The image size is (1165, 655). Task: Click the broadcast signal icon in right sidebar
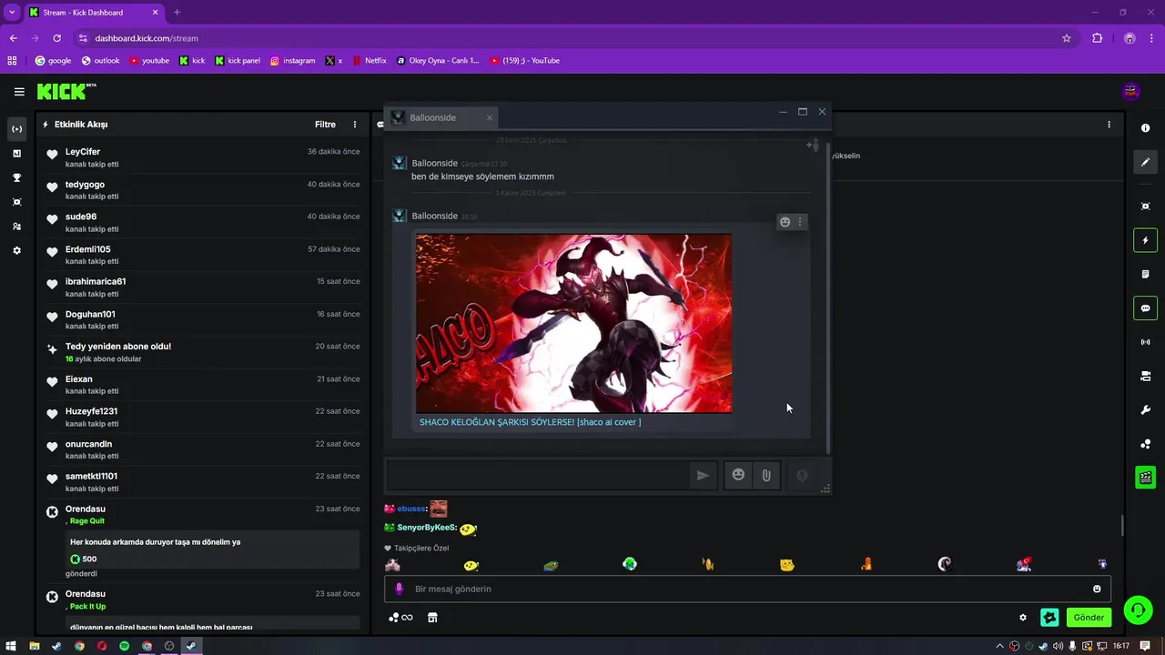click(1146, 342)
